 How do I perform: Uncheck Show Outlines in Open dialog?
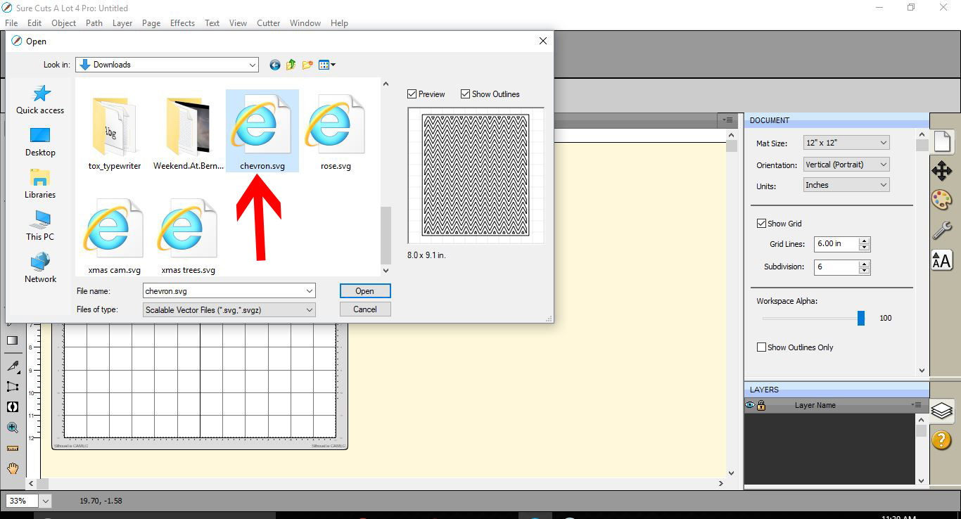click(x=465, y=94)
